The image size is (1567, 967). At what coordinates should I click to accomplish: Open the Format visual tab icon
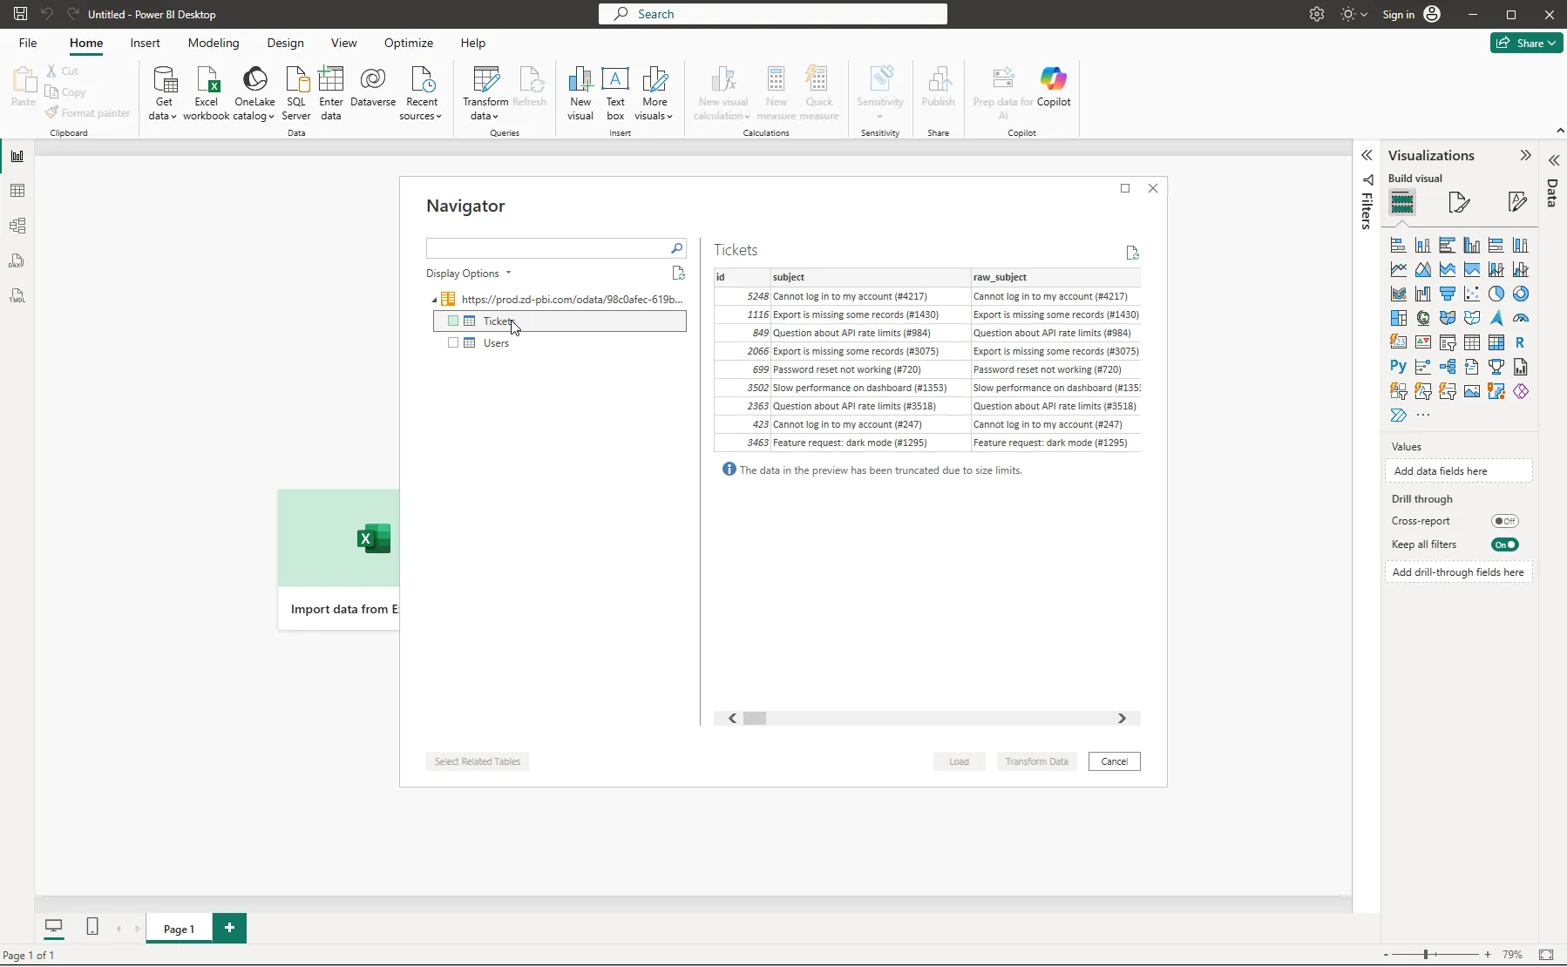click(1459, 202)
